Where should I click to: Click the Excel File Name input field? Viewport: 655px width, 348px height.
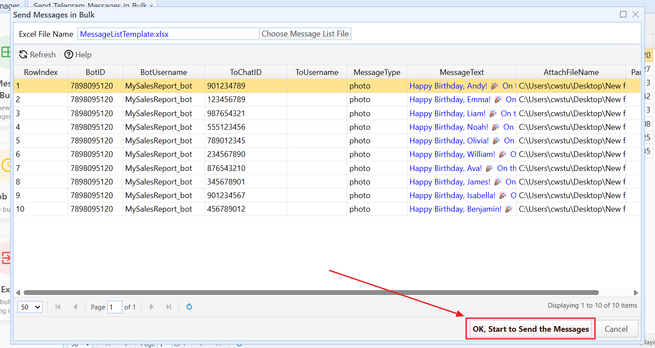(x=168, y=34)
